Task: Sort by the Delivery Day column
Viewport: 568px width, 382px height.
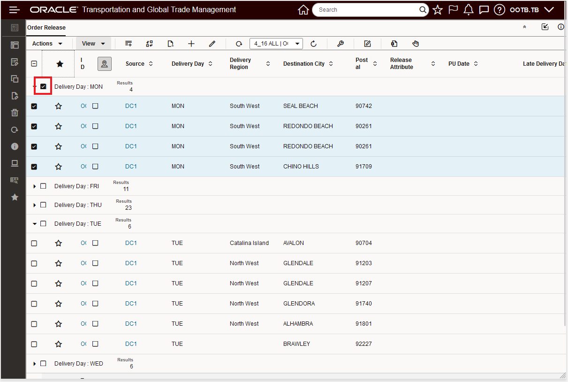Action: pos(210,64)
